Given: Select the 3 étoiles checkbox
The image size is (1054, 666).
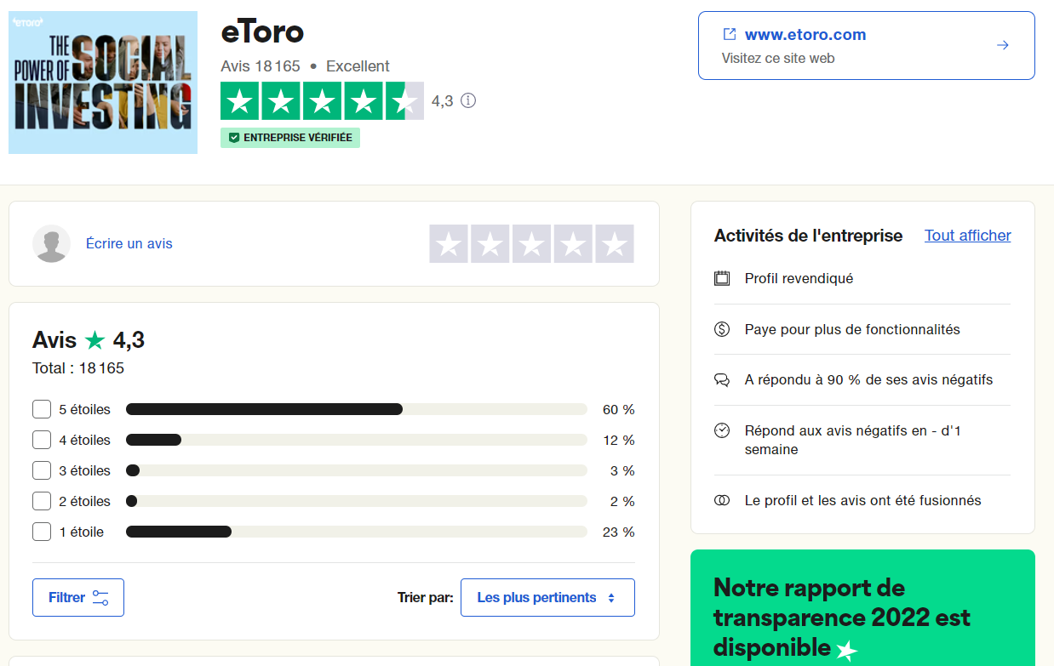Looking at the screenshot, I should [x=41, y=470].
